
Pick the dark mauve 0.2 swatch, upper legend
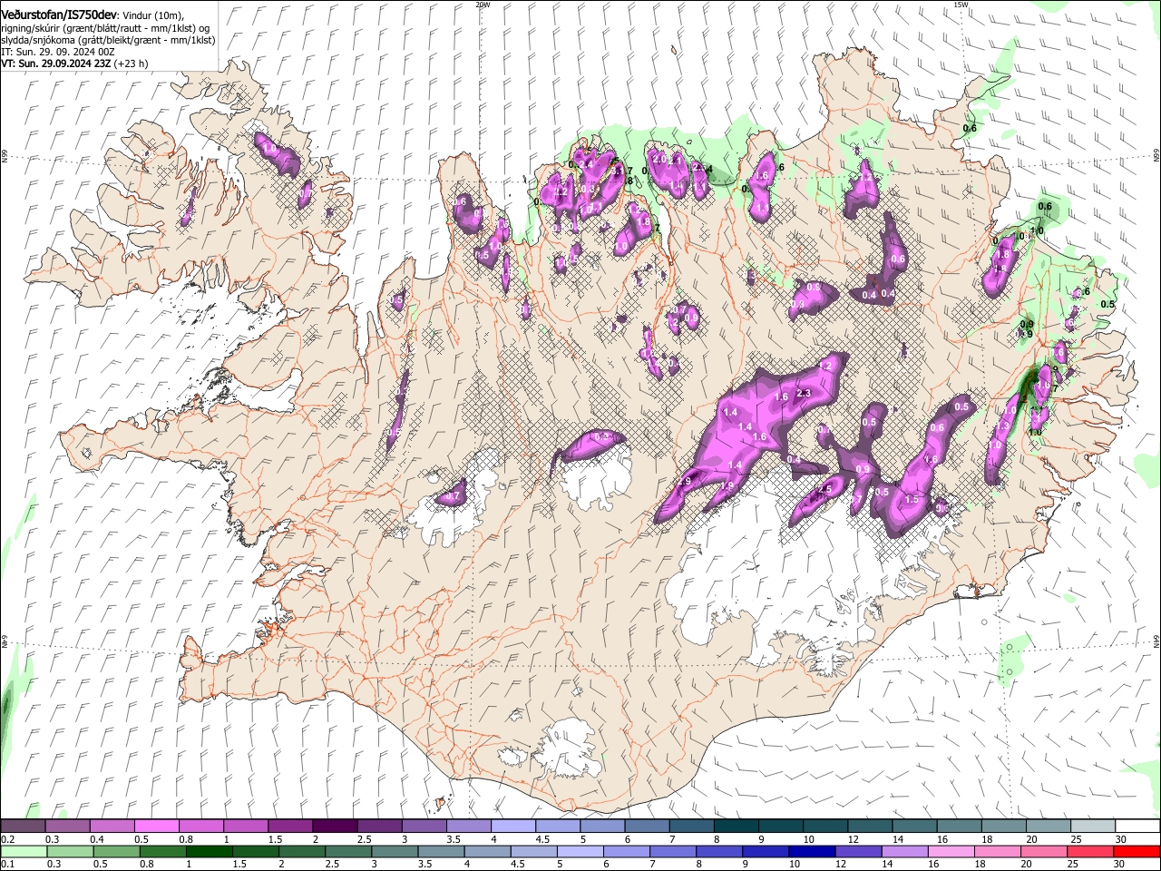[x=23, y=827]
